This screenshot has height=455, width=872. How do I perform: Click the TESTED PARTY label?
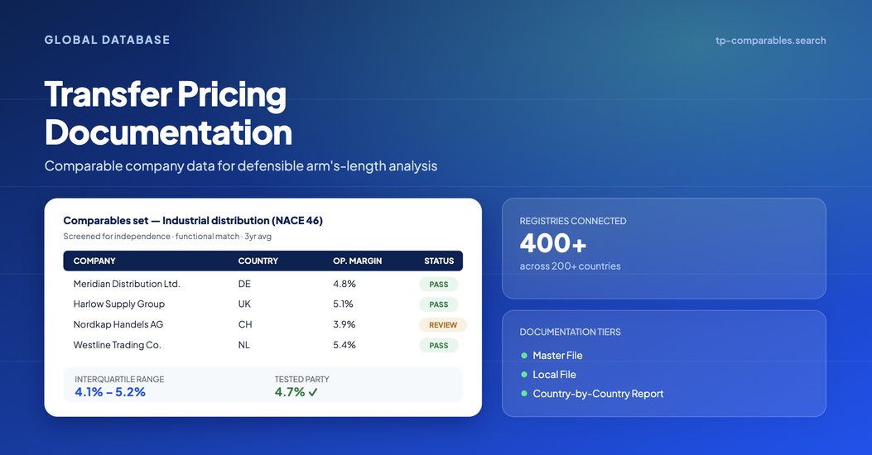click(x=302, y=380)
